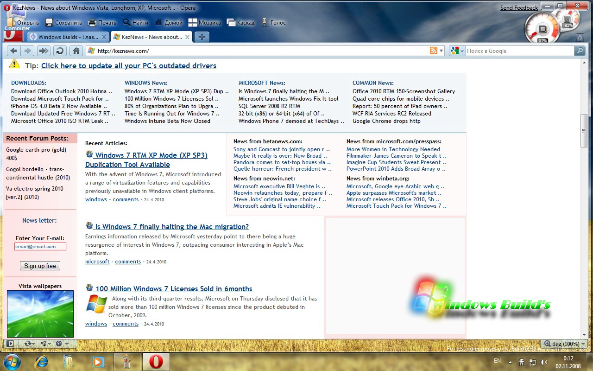This screenshot has width=593, height=371.
Task: Open the Windows Start orb
Action: coord(12,362)
